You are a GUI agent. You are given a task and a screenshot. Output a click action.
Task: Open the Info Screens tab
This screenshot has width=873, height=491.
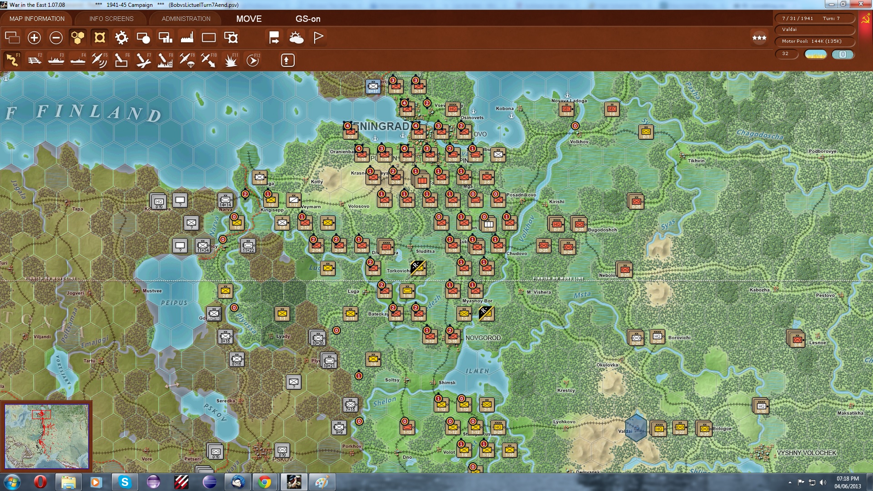click(111, 19)
